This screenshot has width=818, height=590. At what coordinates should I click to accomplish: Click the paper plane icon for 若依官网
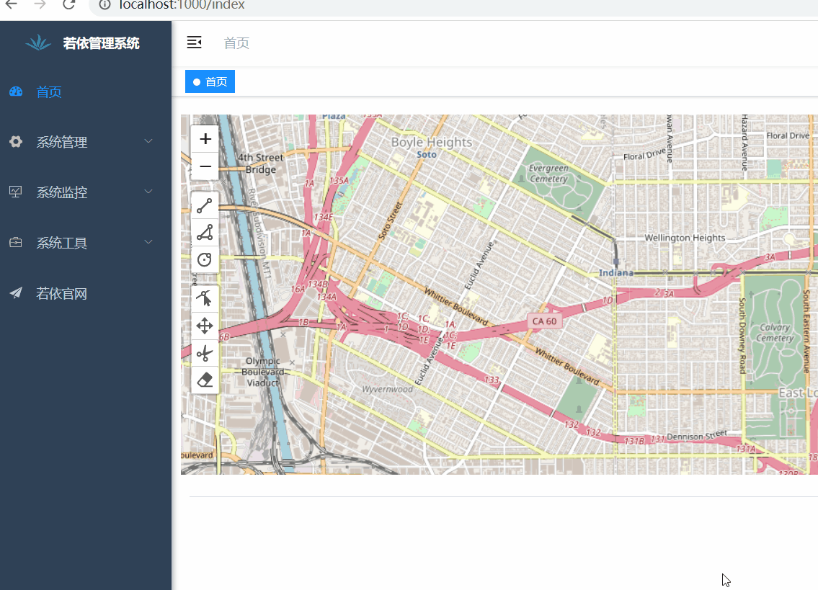tap(16, 293)
